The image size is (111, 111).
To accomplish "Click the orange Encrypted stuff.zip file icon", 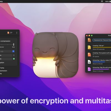I will tap(89, 55).
